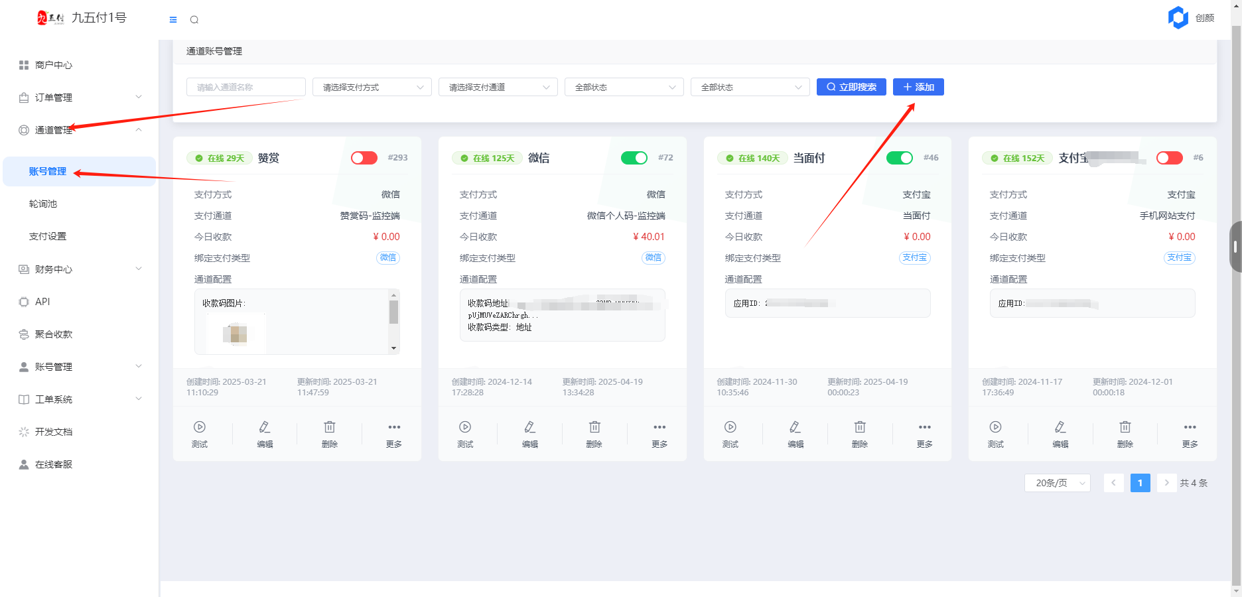
Task: Collapse sidebar with the hamburger menu icon
Action: (x=173, y=20)
